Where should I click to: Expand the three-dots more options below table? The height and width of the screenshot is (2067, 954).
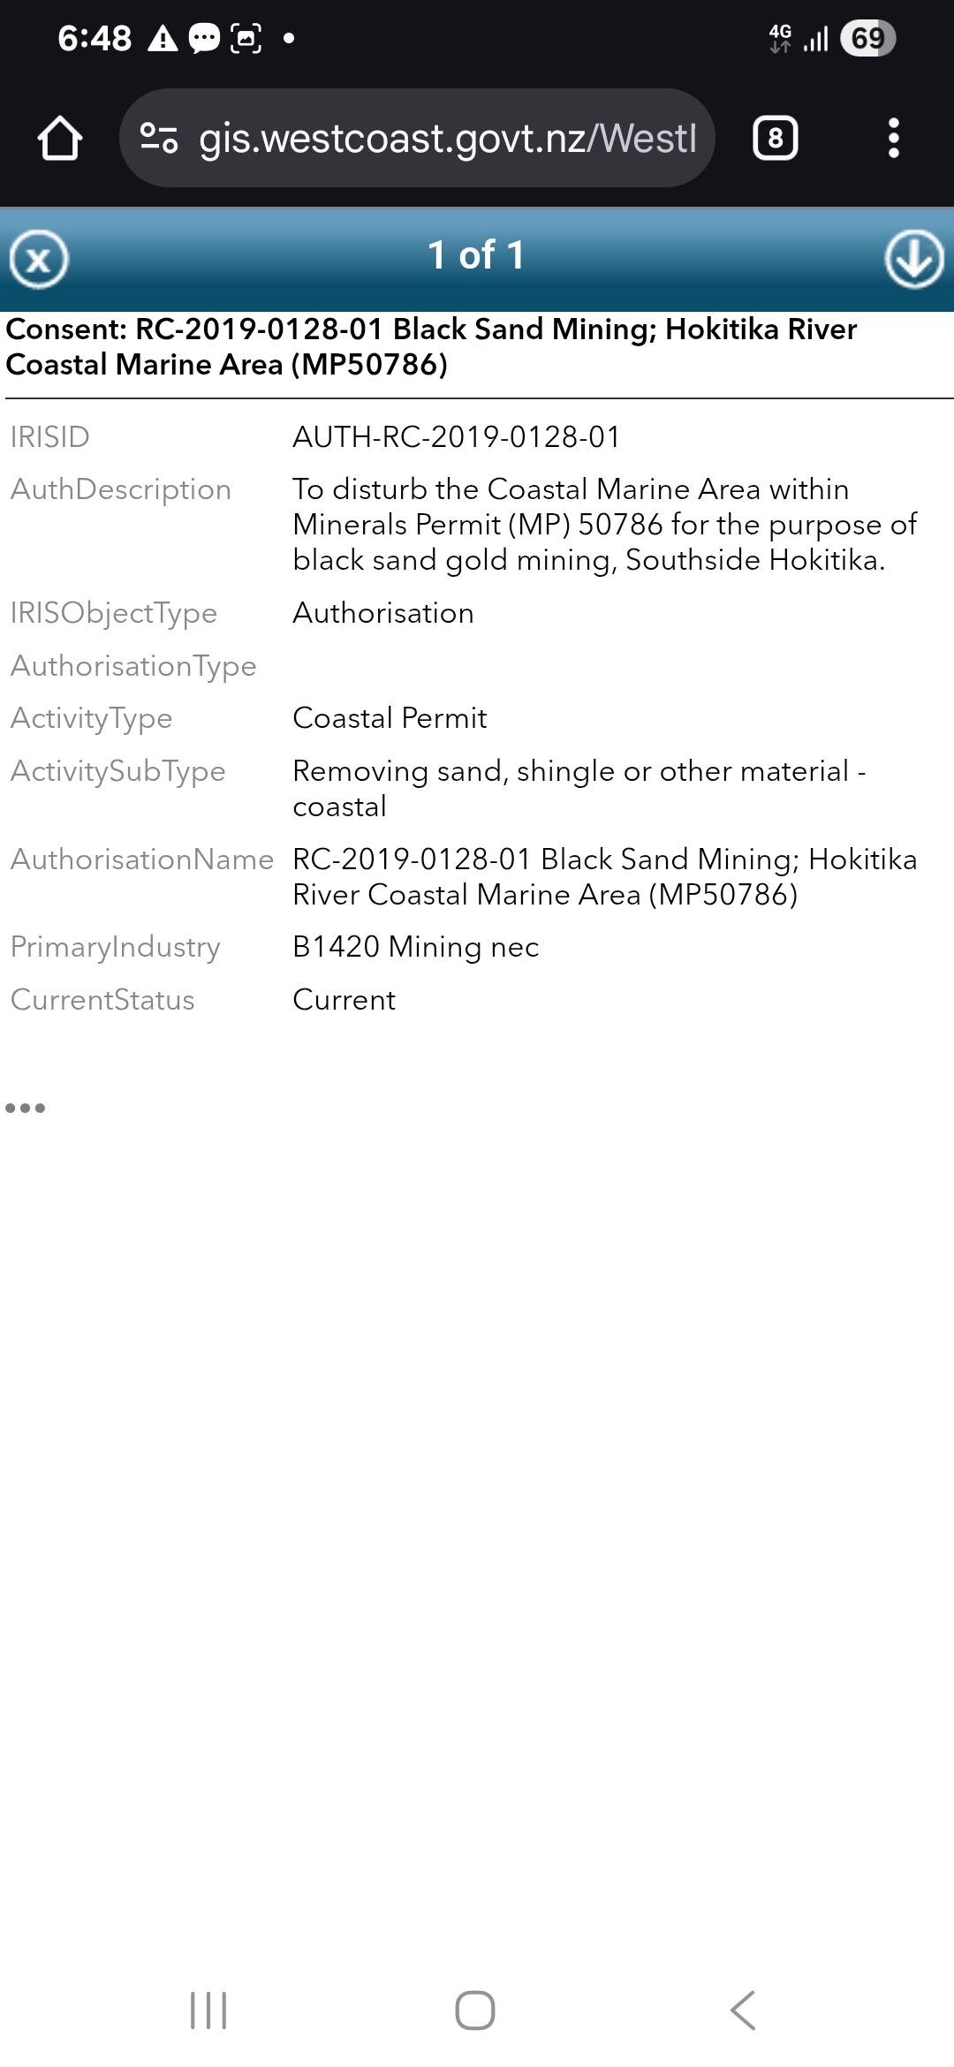tap(25, 1108)
